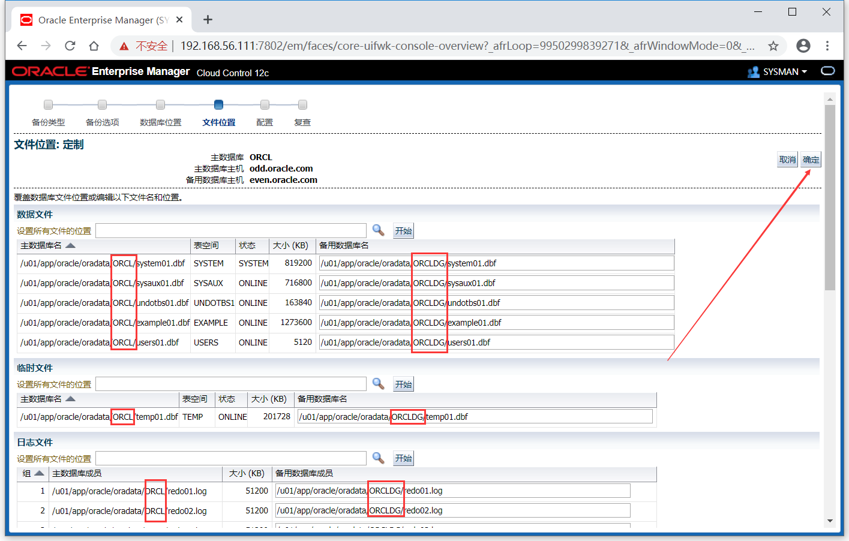The image size is (849, 541).
Task: Click the 819200 size value
Action: point(298,263)
